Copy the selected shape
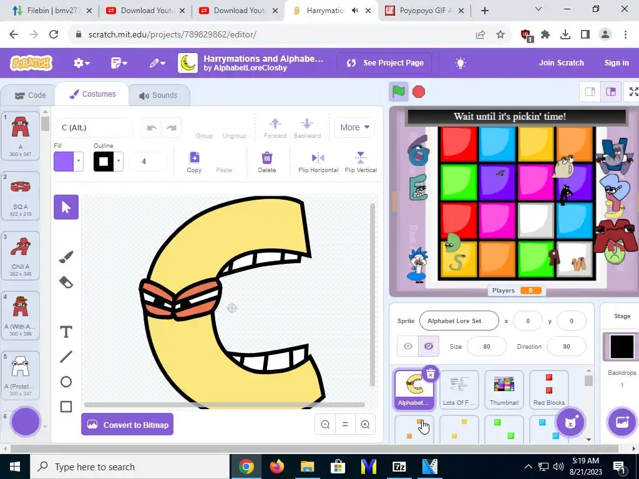The height and width of the screenshot is (479, 639). point(194,162)
